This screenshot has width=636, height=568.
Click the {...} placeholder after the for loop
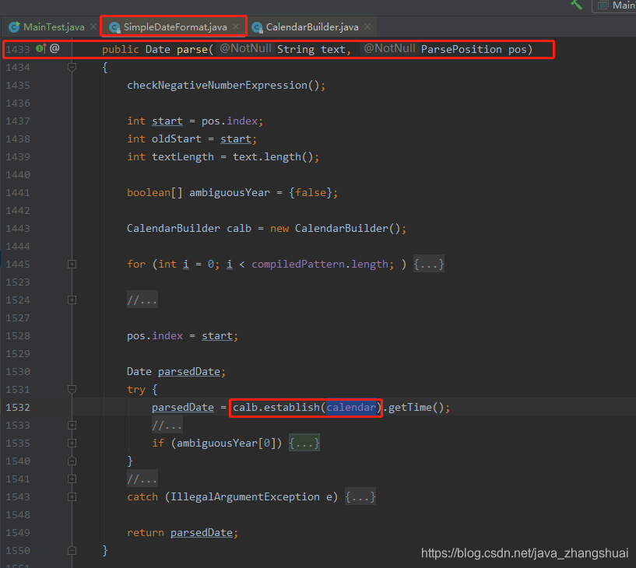pyautogui.click(x=429, y=265)
